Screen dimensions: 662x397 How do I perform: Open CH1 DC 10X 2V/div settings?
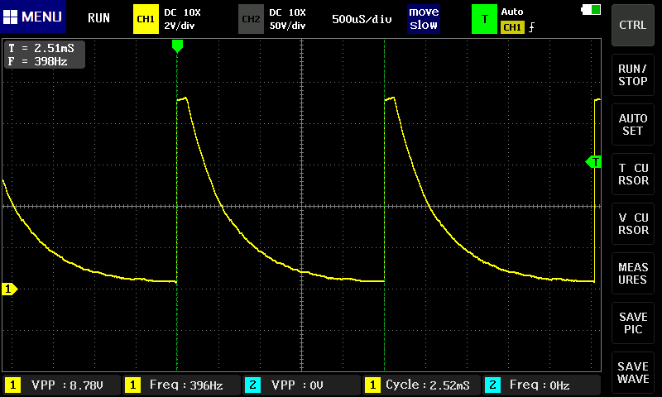coord(182,19)
